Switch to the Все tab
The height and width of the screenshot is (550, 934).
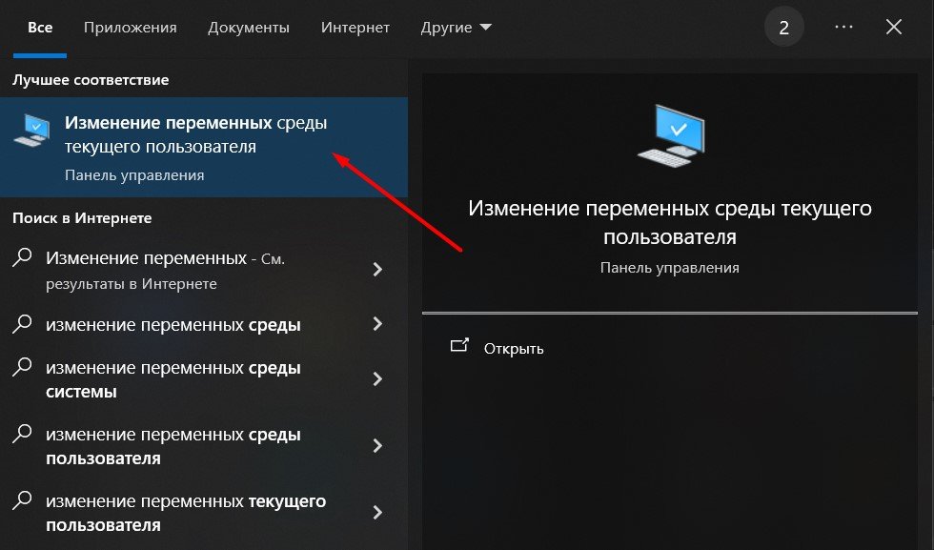click(40, 28)
